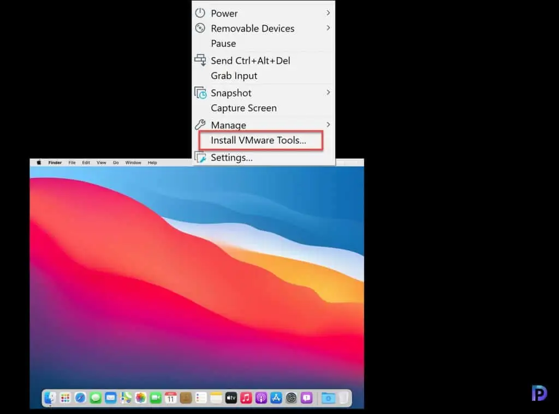The image size is (559, 414).
Task: Click Send Ctrl+Alt+Del label
Action: pos(251,61)
